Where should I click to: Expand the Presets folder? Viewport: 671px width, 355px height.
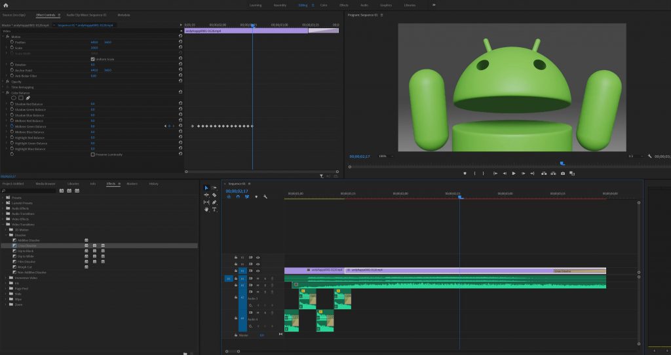point(3,198)
